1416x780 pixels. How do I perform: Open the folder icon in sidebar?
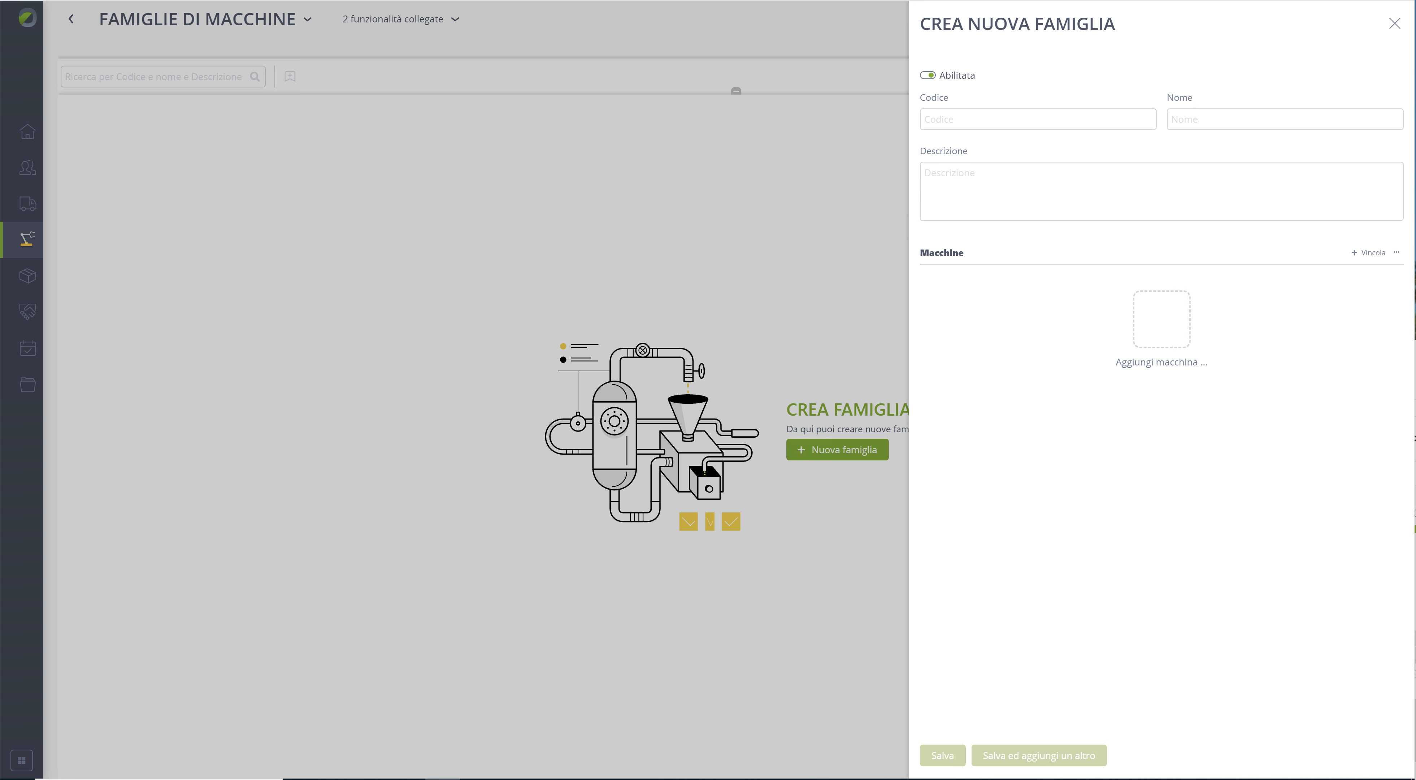[27, 384]
